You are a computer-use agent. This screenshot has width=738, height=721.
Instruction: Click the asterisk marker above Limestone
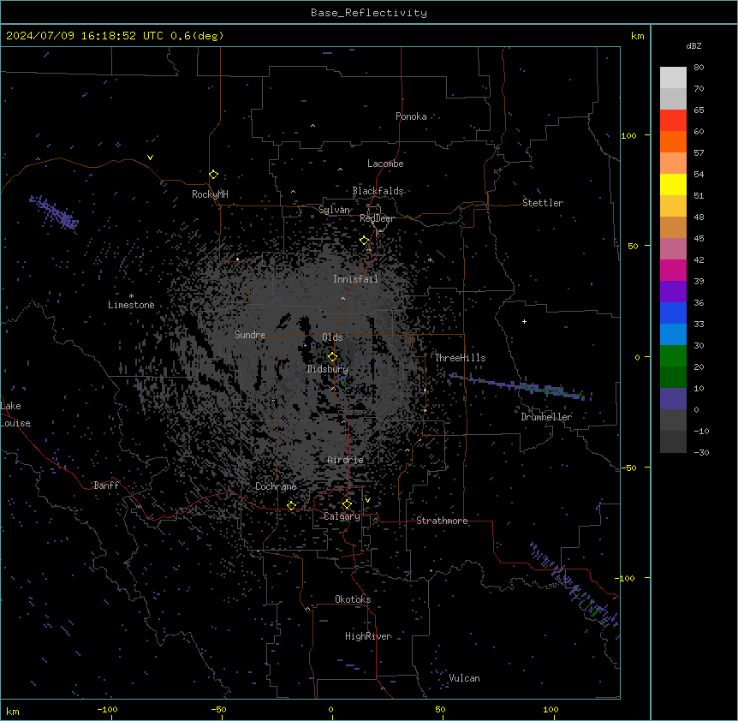131,296
